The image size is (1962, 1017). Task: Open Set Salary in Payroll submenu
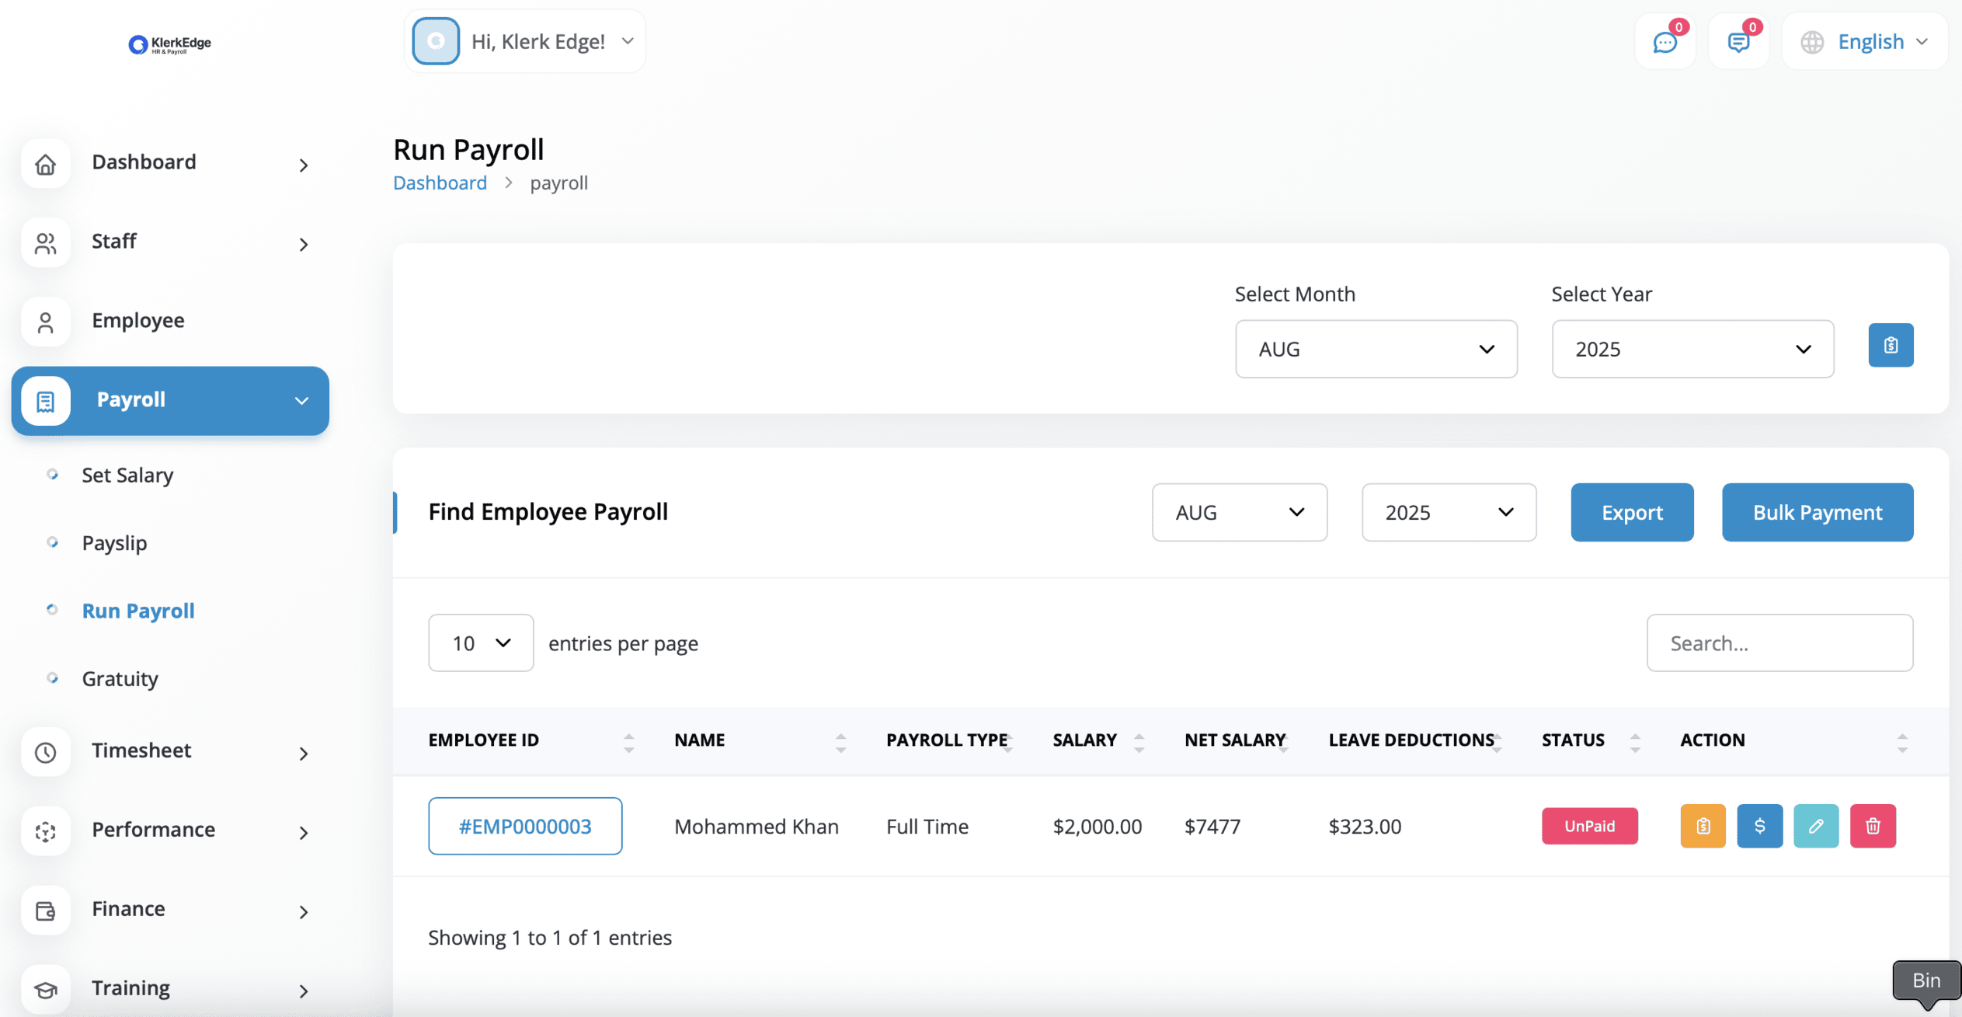pos(127,475)
